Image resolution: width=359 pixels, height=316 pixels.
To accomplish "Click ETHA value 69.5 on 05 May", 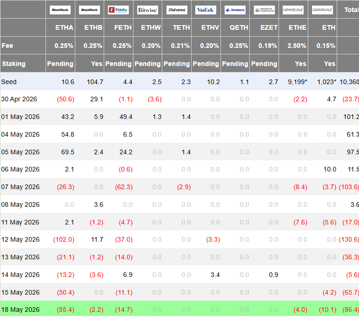I will tap(68, 152).
